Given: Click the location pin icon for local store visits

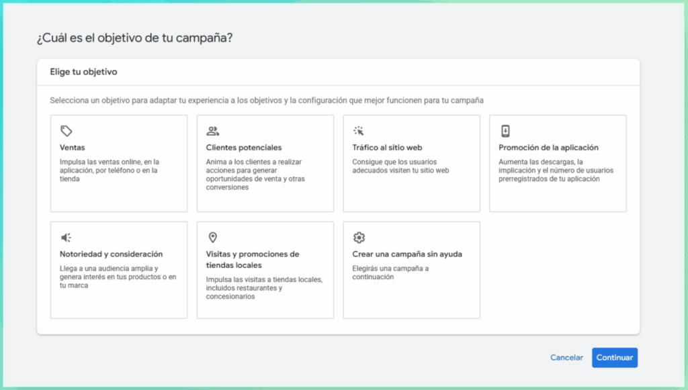Looking at the screenshot, I should 213,238.
